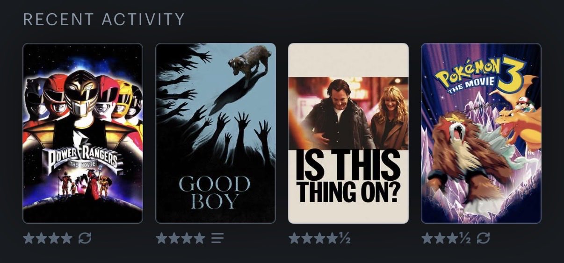Open the Is This Thing On? poster
The height and width of the screenshot is (263, 564).
point(348,133)
